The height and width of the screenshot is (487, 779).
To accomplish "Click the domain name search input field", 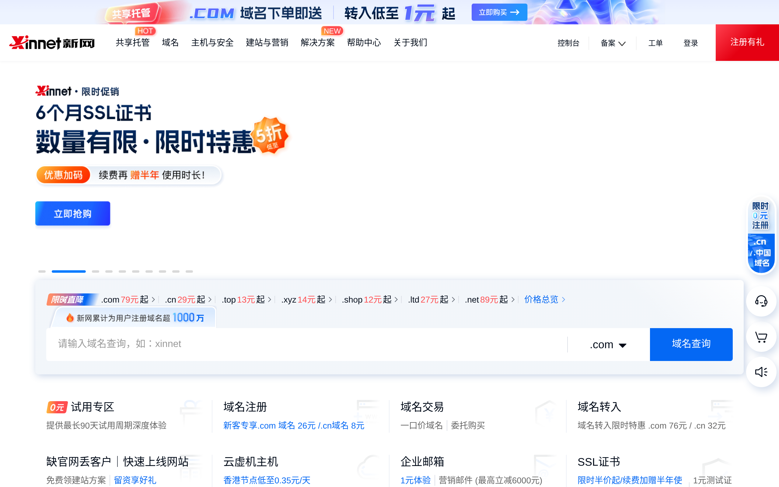I will (x=307, y=344).
